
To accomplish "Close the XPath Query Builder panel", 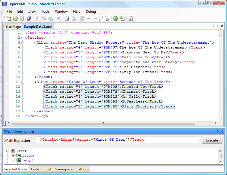I will point(222,131).
